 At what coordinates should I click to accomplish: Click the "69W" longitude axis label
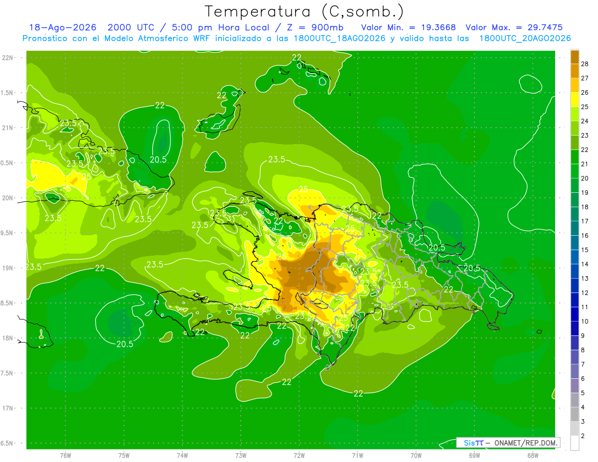pyautogui.click(x=474, y=456)
